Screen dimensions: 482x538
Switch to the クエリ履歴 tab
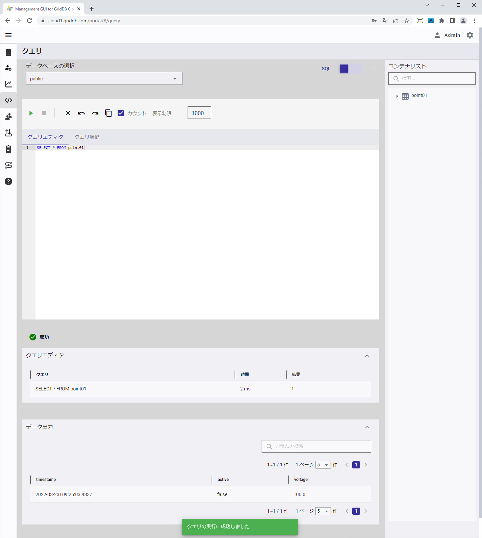87,137
